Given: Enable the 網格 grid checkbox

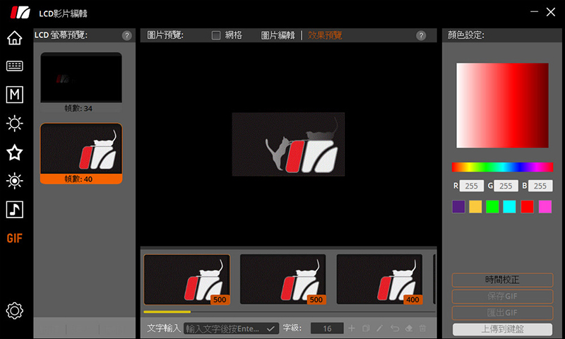Looking at the screenshot, I should pos(216,35).
